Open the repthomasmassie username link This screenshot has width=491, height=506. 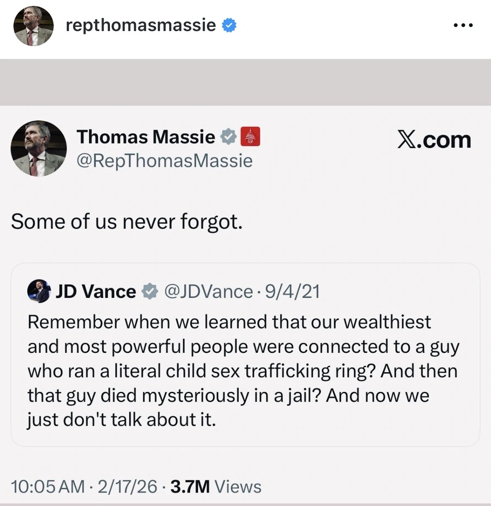[141, 26]
